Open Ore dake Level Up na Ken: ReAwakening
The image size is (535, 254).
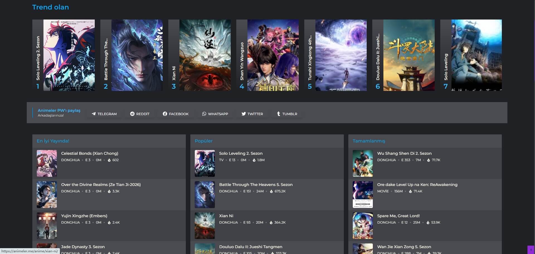coord(417,185)
